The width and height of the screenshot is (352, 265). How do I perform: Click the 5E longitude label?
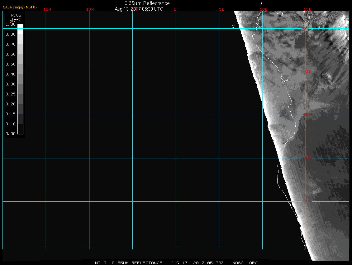click(221, 9)
